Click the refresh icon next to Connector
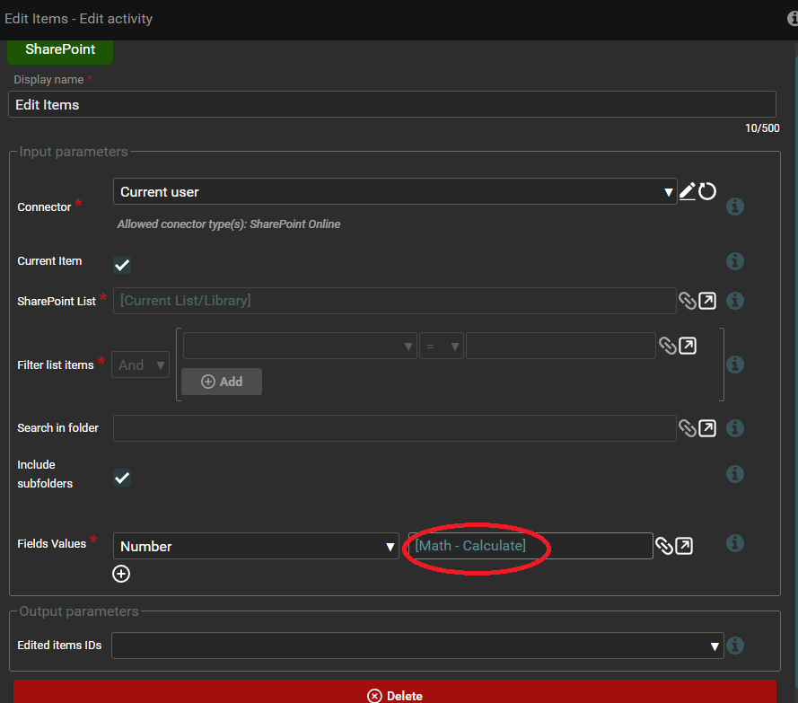The height and width of the screenshot is (703, 798). tap(707, 191)
